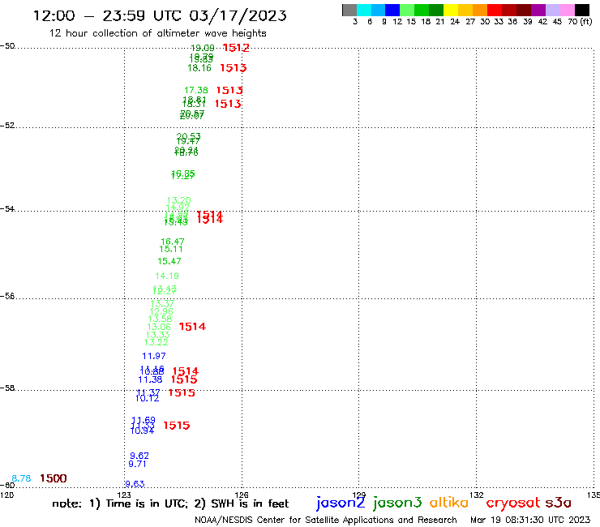Click the red time label 1512
Image resolution: width=600 pixels, height=527 pixels.
[x=236, y=48]
